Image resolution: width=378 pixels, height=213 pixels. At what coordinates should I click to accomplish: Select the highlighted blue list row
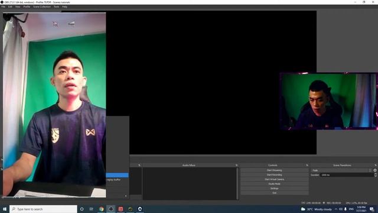click(x=117, y=175)
